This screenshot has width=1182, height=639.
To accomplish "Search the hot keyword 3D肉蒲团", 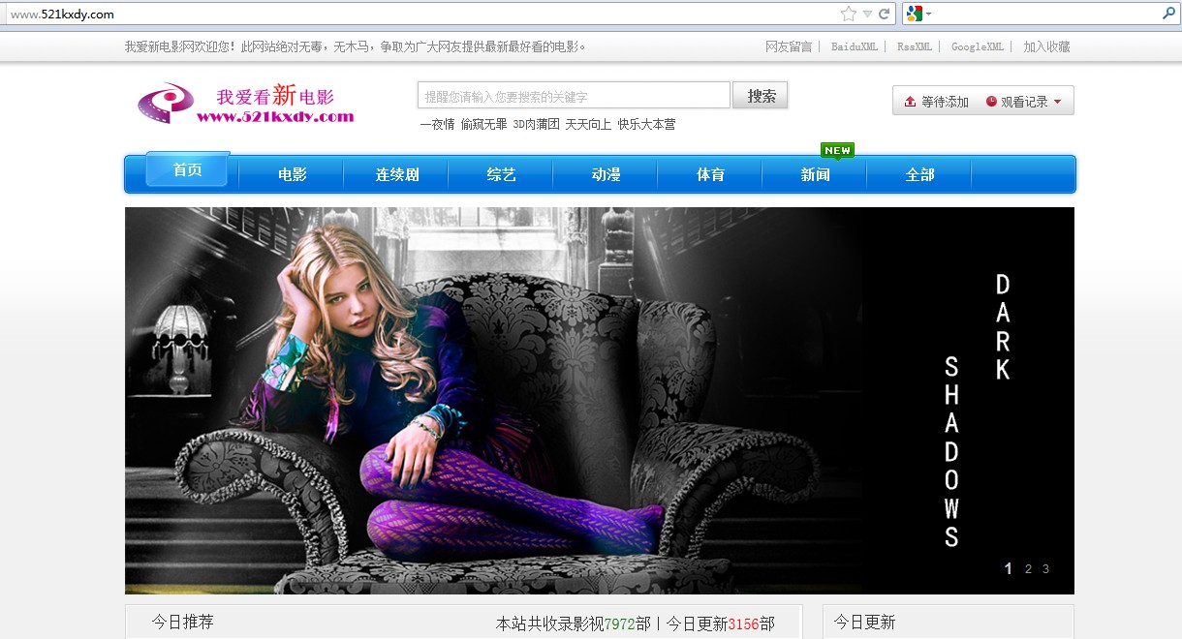I will tap(536, 124).
